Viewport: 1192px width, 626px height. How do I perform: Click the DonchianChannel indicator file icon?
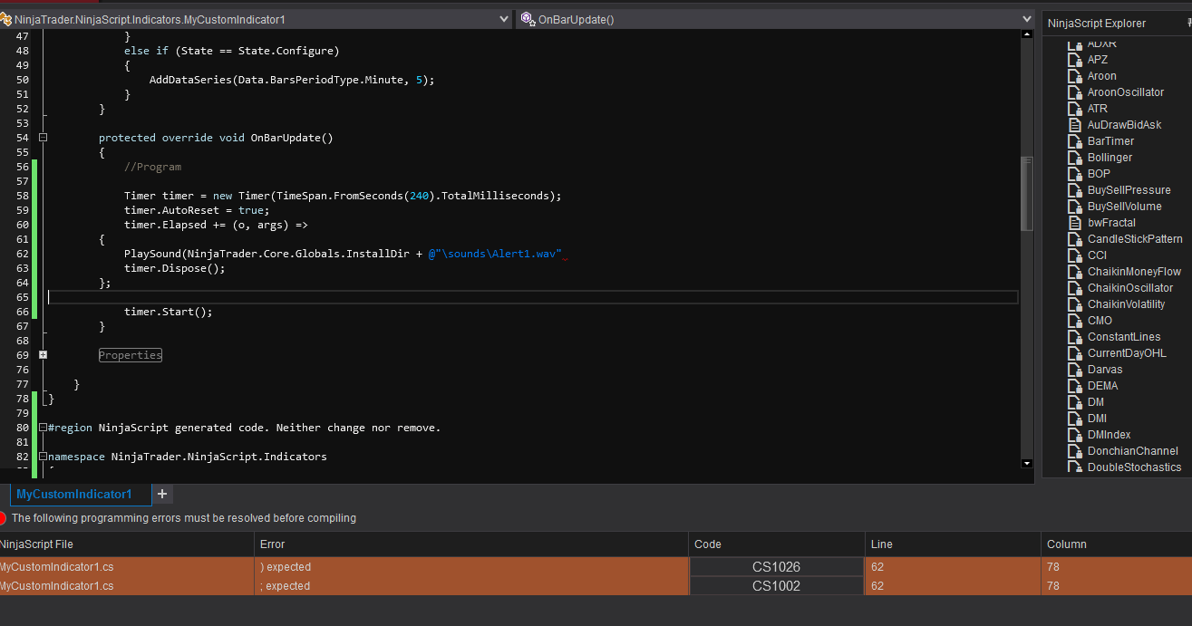click(1075, 451)
